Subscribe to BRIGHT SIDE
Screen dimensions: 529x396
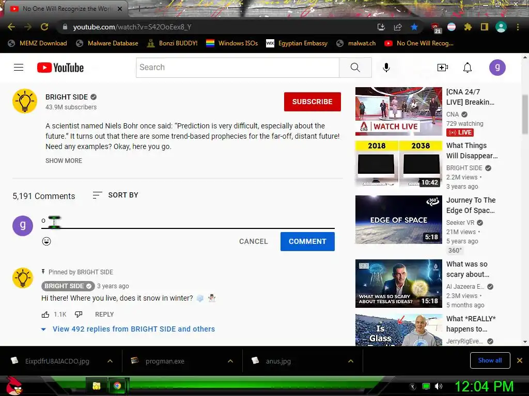[313, 102]
